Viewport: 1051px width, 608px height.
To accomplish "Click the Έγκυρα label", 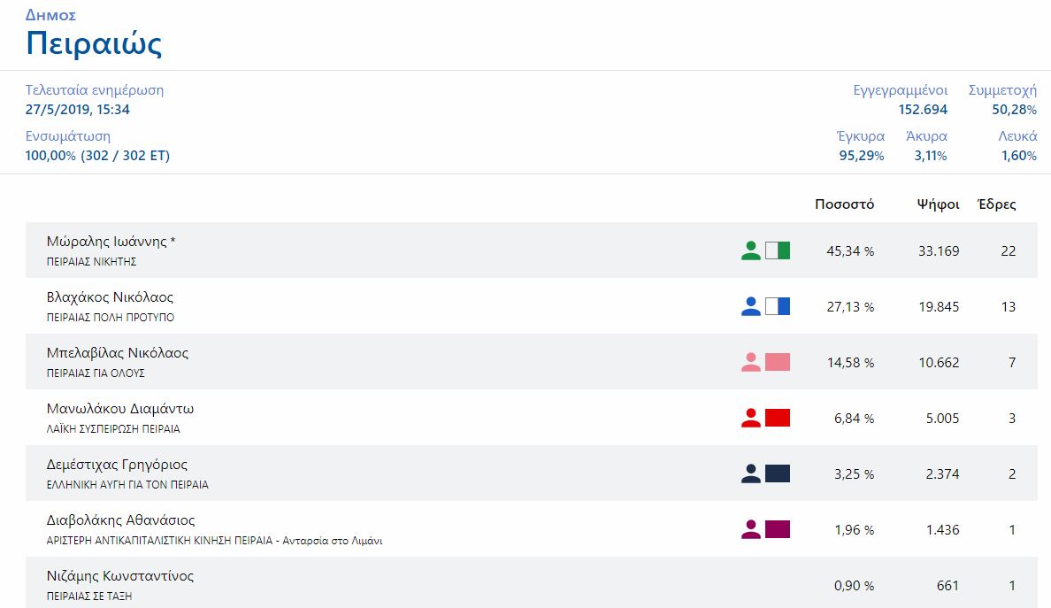I will point(861,136).
